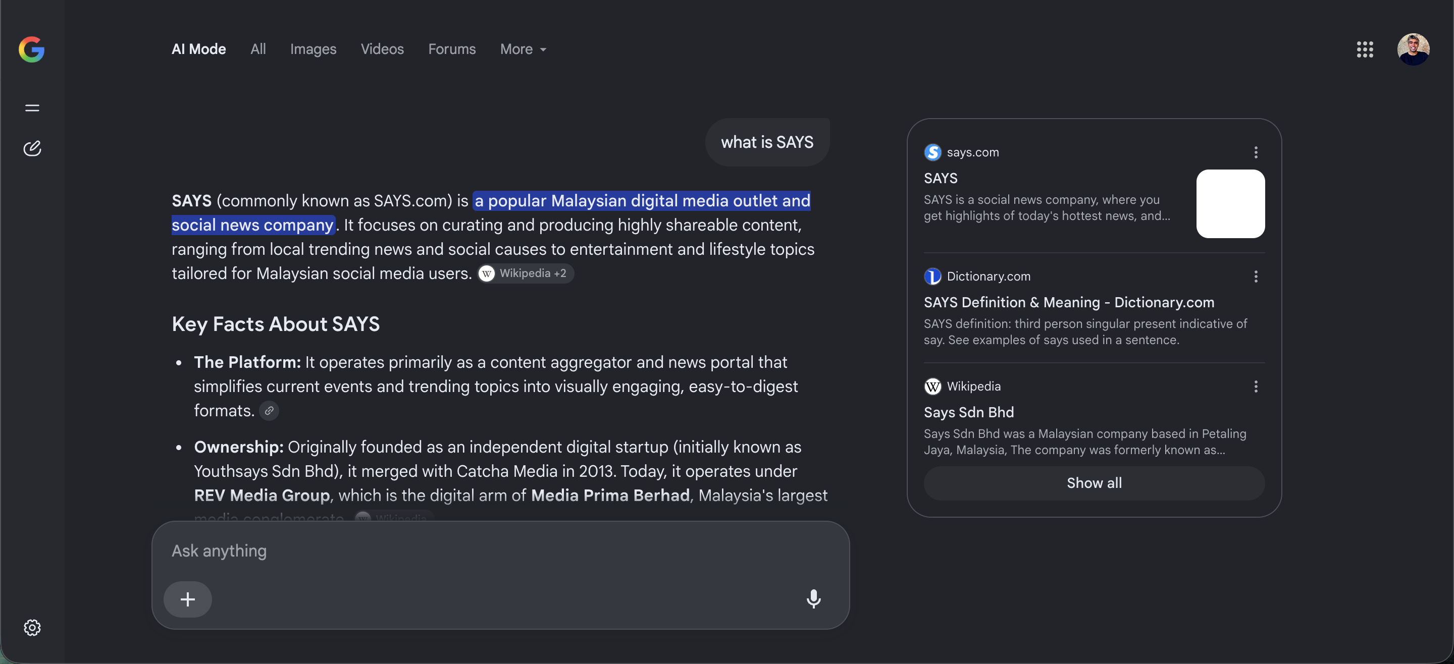The width and height of the screenshot is (1454, 664).
Task: Click the Google logo icon
Action: coord(32,49)
